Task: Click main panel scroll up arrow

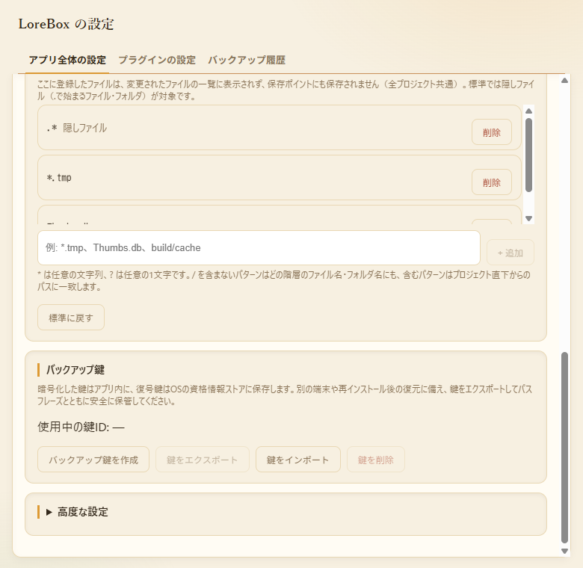Action: (x=564, y=80)
